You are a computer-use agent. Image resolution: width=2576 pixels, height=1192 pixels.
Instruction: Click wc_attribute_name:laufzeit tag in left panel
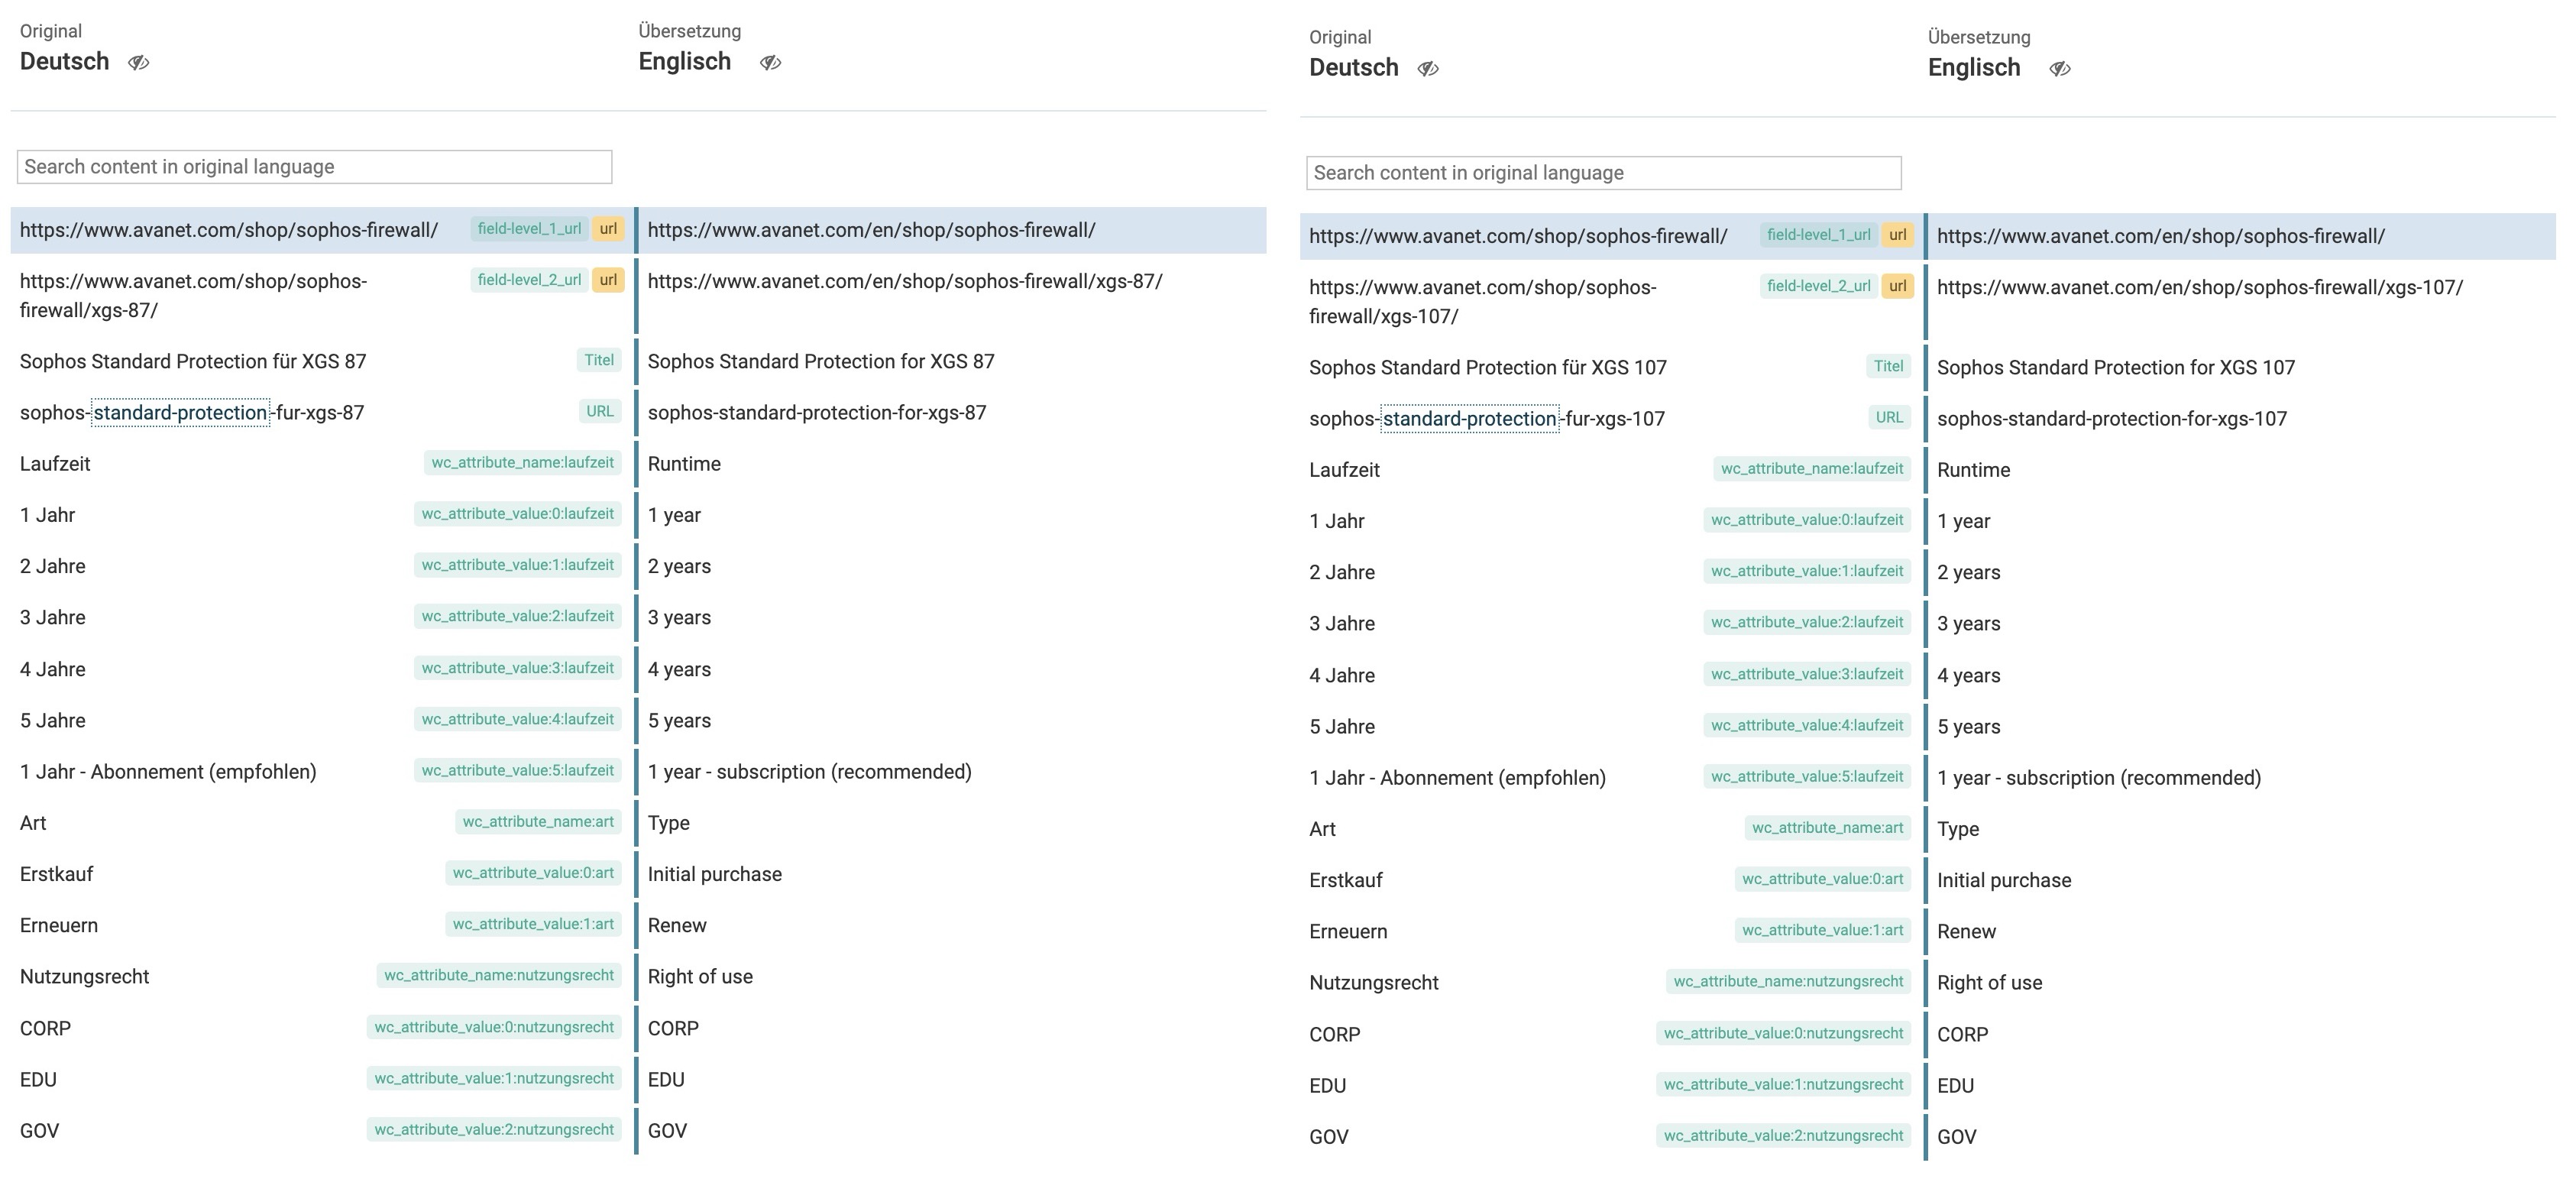pyautogui.click(x=522, y=462)
